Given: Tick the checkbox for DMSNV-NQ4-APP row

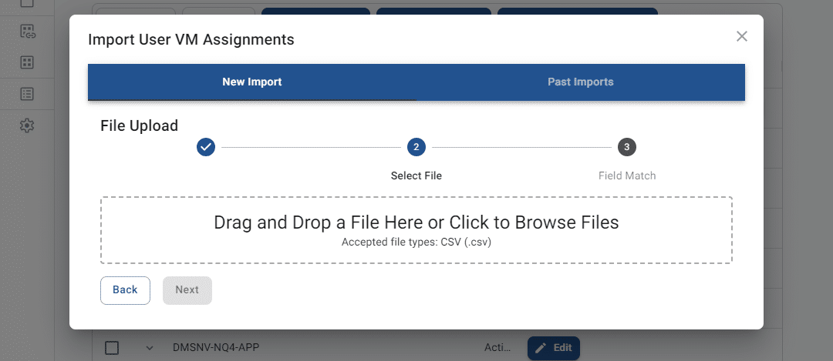Looking at the screenshot, I should tap(112, 348).
